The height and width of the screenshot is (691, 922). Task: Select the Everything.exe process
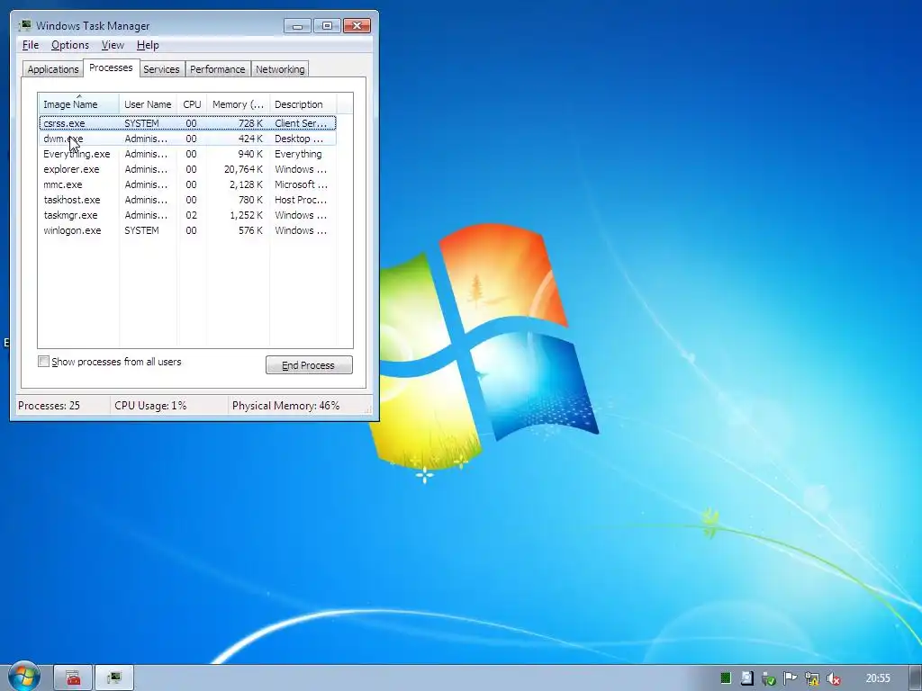click(187, 154)
